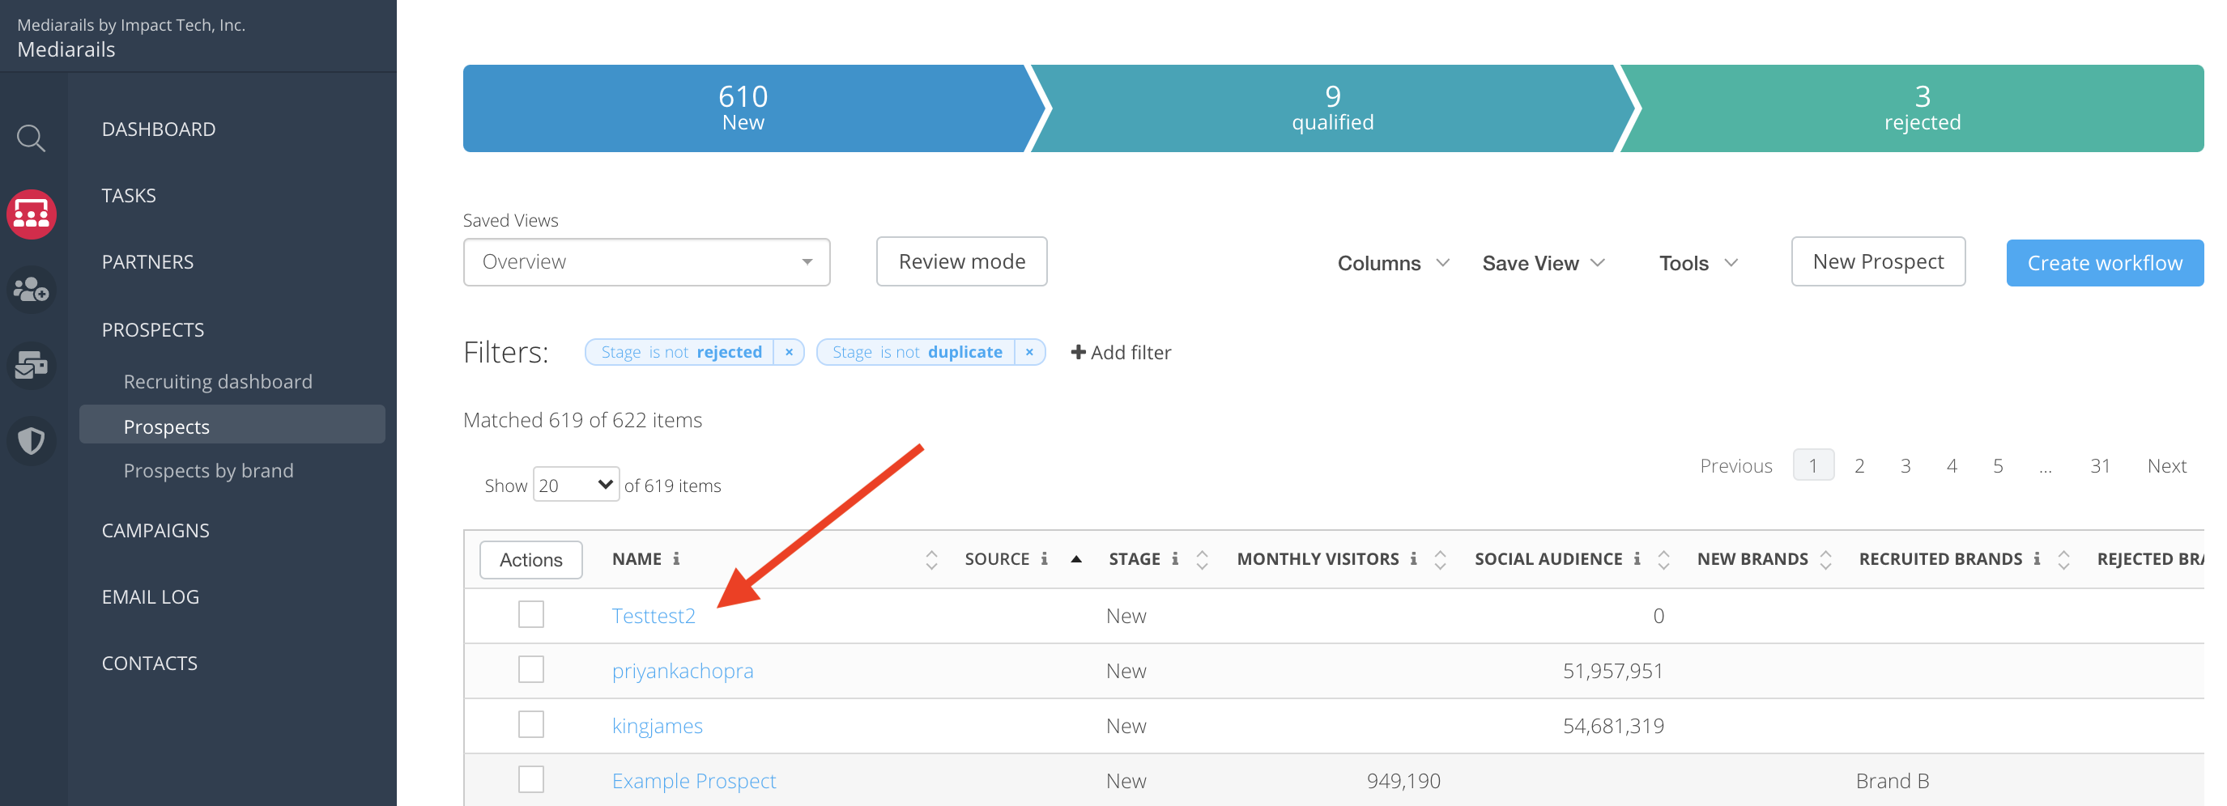Open the red prospects group icon
Screen dimensions: 2227x806
(32, 214)
